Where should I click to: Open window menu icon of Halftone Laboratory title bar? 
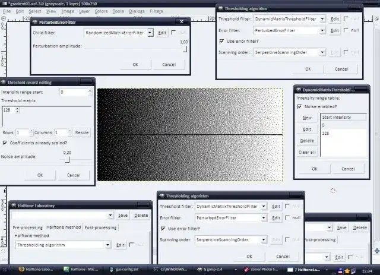14,206
